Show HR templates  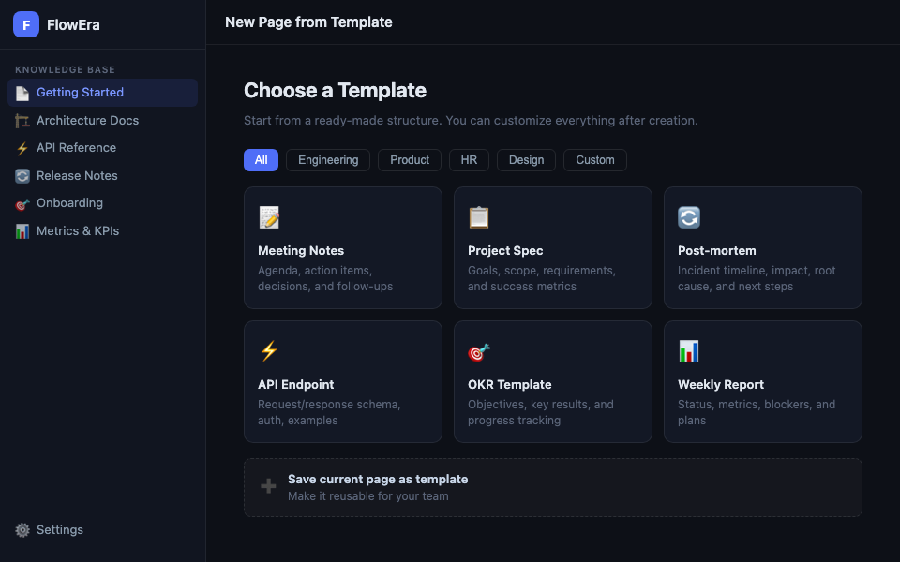(x=469, y=160)
